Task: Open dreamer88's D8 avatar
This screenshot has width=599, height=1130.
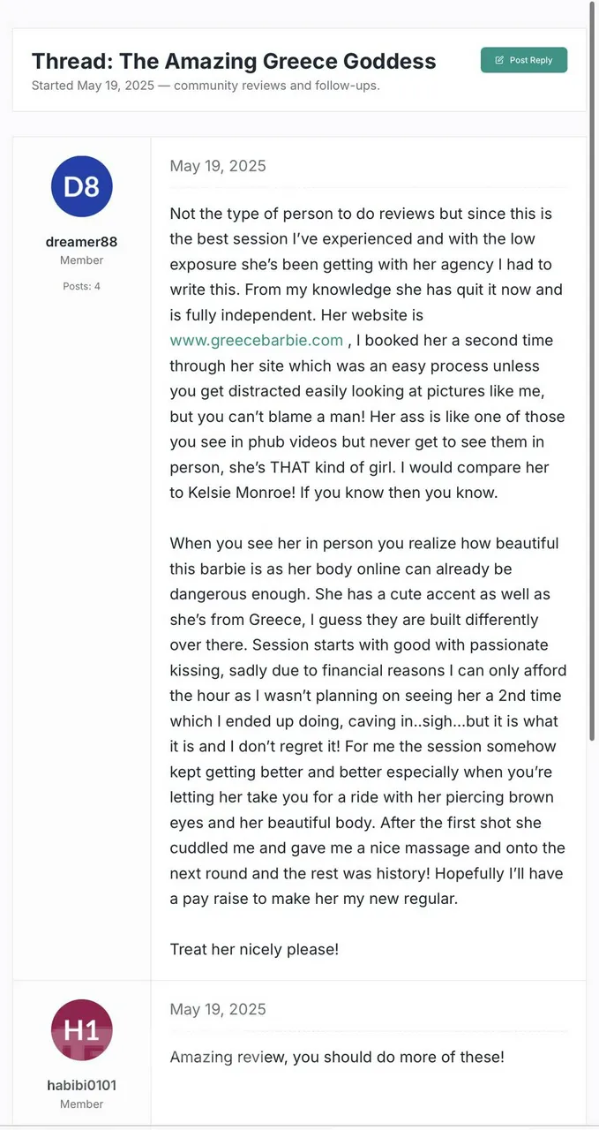Action: pyautogui.click(x=82, y=186)
